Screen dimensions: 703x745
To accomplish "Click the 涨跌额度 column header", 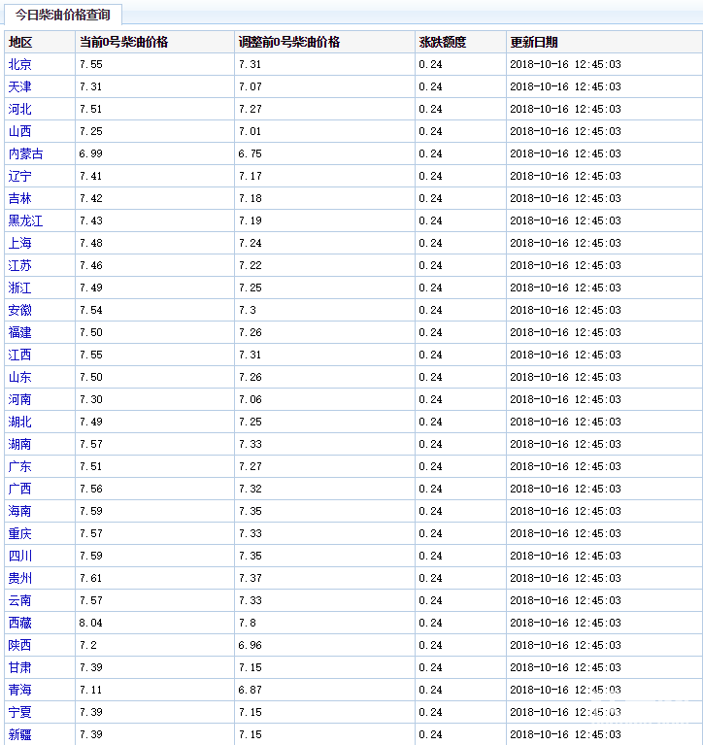I will (x=461, y=42).
